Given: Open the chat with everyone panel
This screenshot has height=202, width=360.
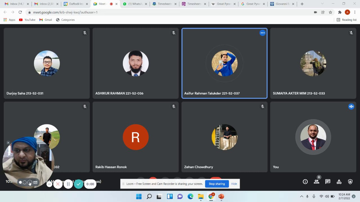Looking at the screenshot, I should click(328, 182).
